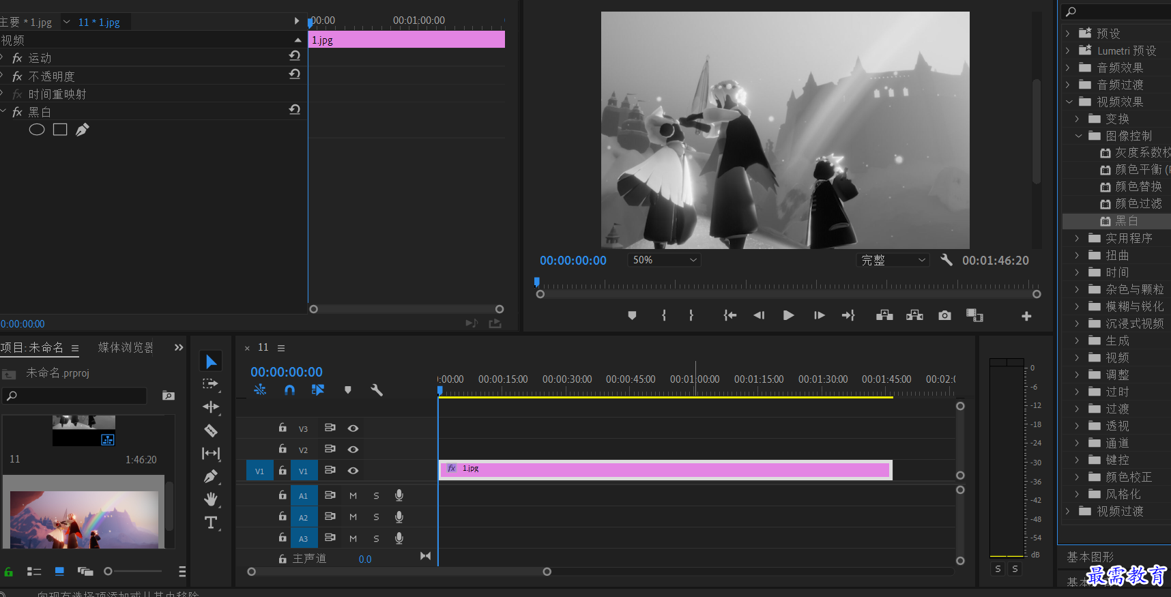Export frame with camera icon
Image resolution: width=1171 pixels, height=597 pixels.
point(944,315)
